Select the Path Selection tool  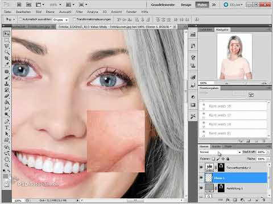(7, 134)
